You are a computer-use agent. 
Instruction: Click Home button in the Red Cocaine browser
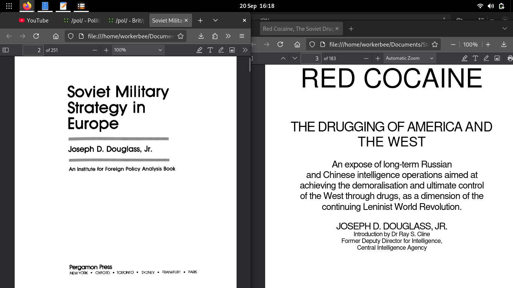tap(297, 44)
